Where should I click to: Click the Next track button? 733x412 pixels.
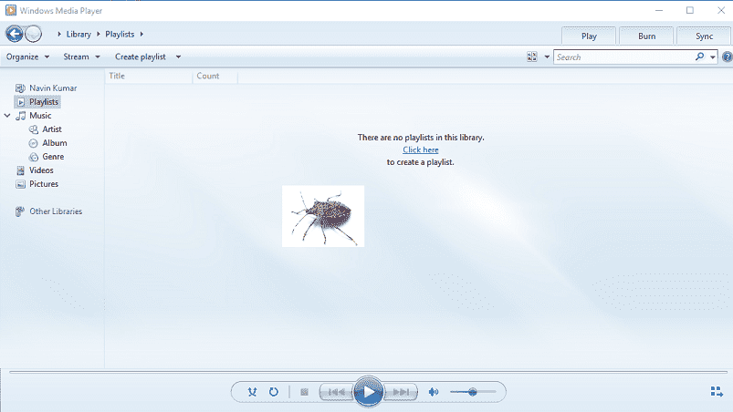point(401,392)
